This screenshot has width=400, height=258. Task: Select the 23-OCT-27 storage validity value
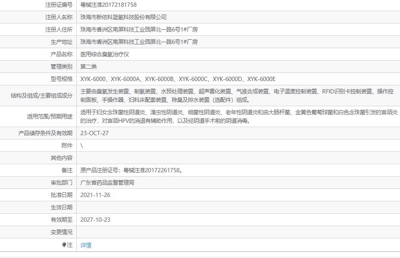[x=94, y=133]
